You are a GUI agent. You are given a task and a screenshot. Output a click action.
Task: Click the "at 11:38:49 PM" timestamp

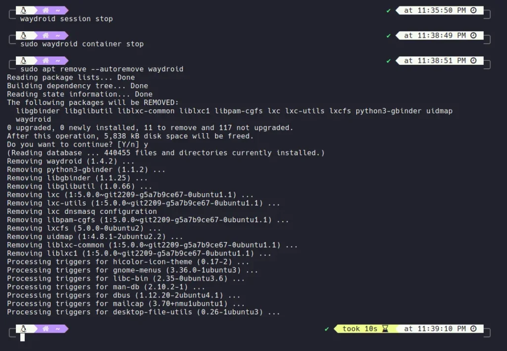coord(435,36)
